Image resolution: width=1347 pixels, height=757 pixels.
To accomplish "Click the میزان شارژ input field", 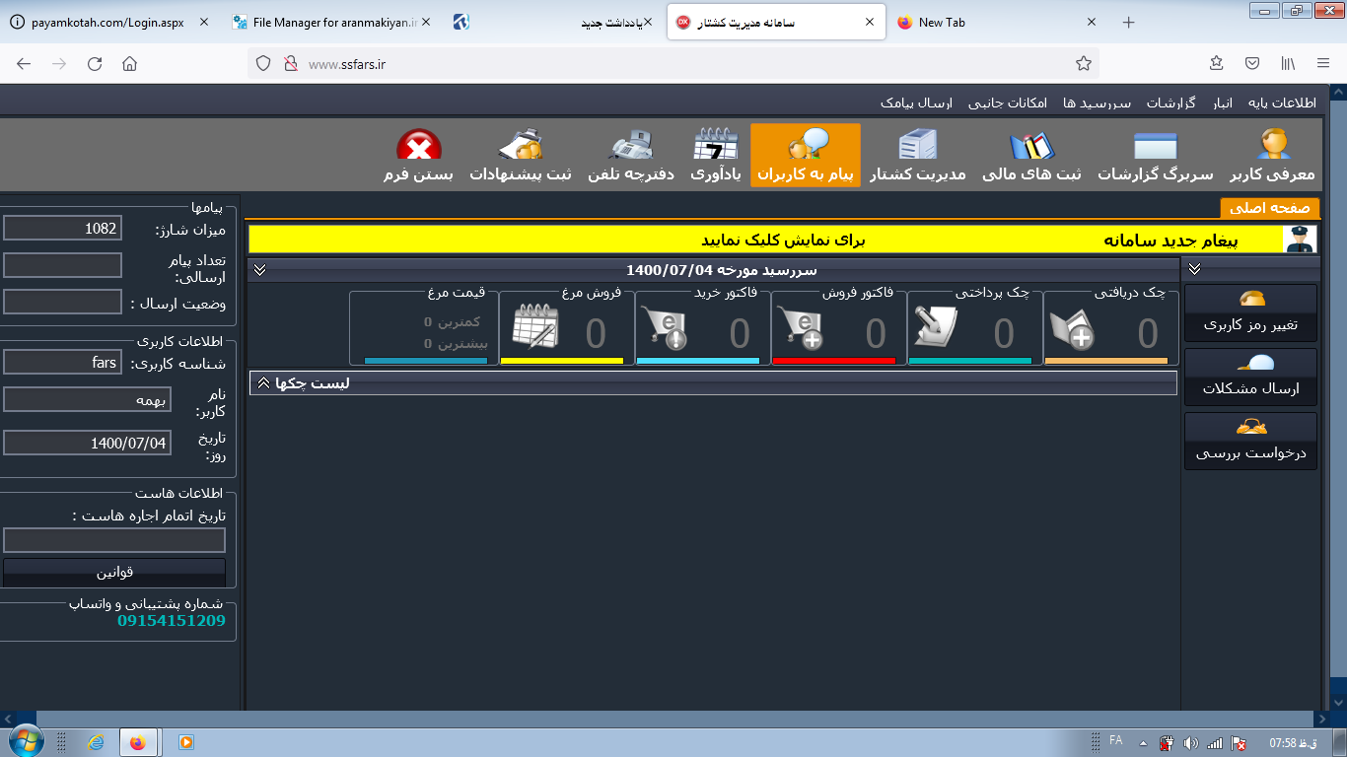I will coord(62,229).
